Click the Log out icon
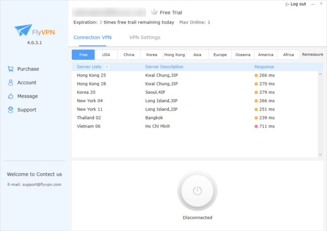The height and width of the screenshot is (231, 327). tap(287, 4)
